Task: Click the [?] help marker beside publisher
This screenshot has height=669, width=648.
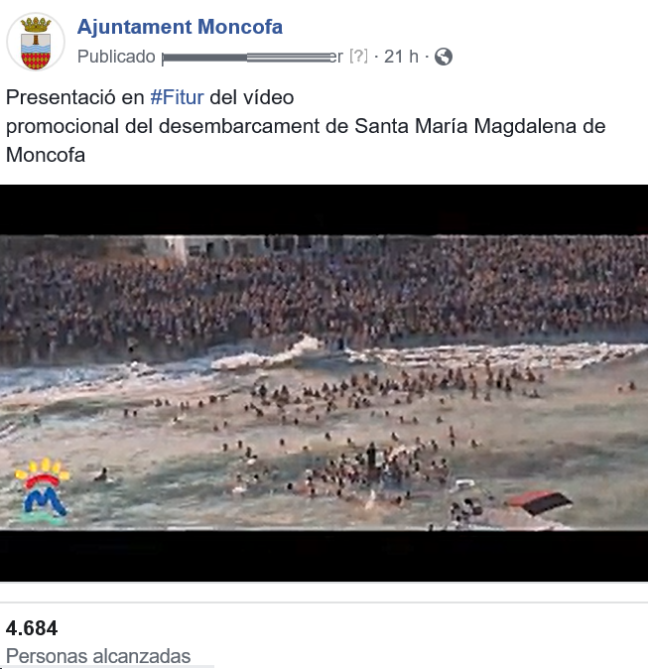Action: [x=358, y=57]
